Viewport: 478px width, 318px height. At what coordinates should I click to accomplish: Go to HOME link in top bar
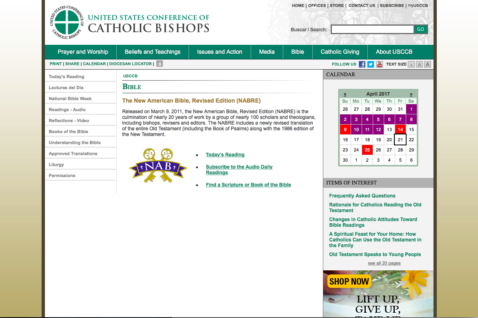pos(298,5)
